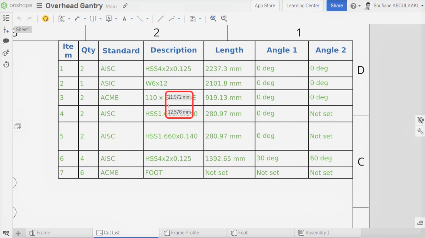This screenshot has height=238, width=425.
Task: Click the blue Share button
Action: point(337,6)
